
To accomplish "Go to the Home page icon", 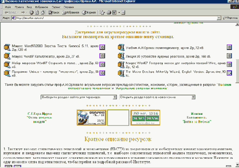I will coord(43,12).
